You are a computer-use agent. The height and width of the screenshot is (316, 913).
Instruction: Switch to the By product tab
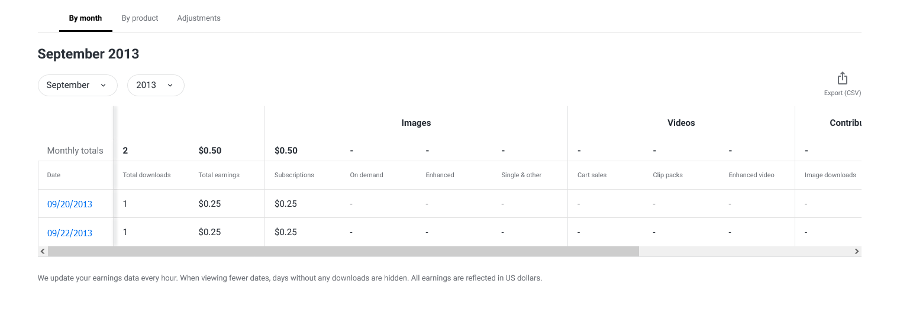(140, 18)
